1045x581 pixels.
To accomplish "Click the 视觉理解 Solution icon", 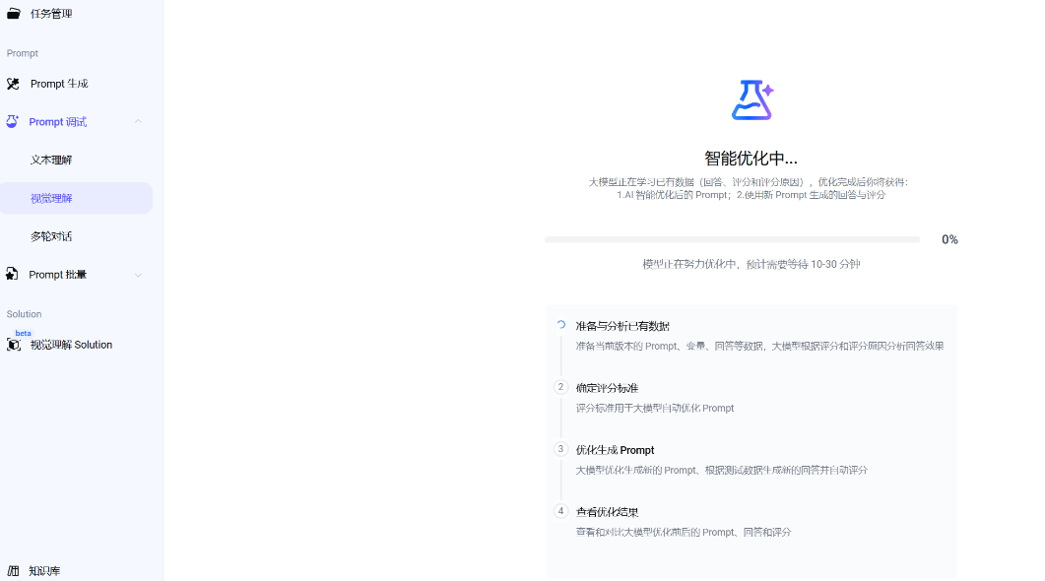I will 14,345.
